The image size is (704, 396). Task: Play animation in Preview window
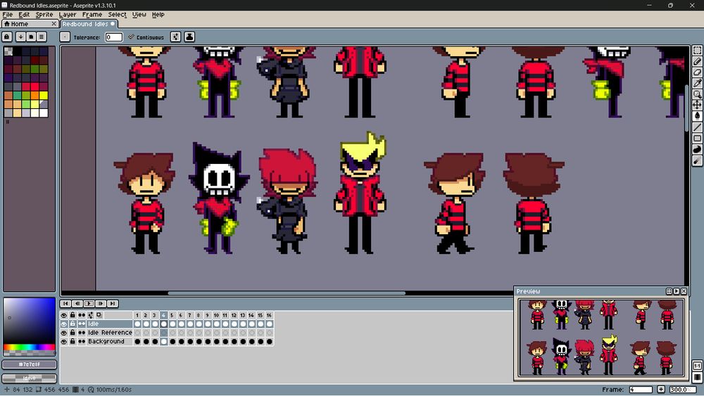pos(677,291)
